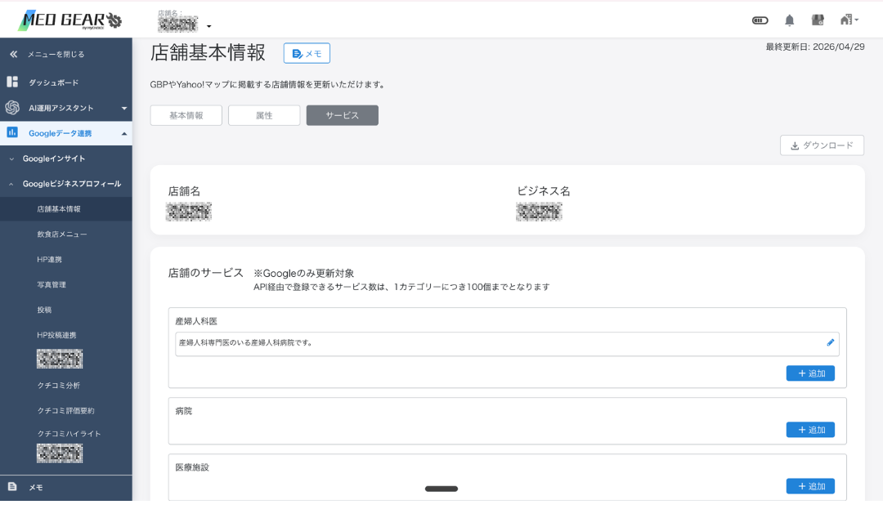Add a service under 医療施設

810,486
